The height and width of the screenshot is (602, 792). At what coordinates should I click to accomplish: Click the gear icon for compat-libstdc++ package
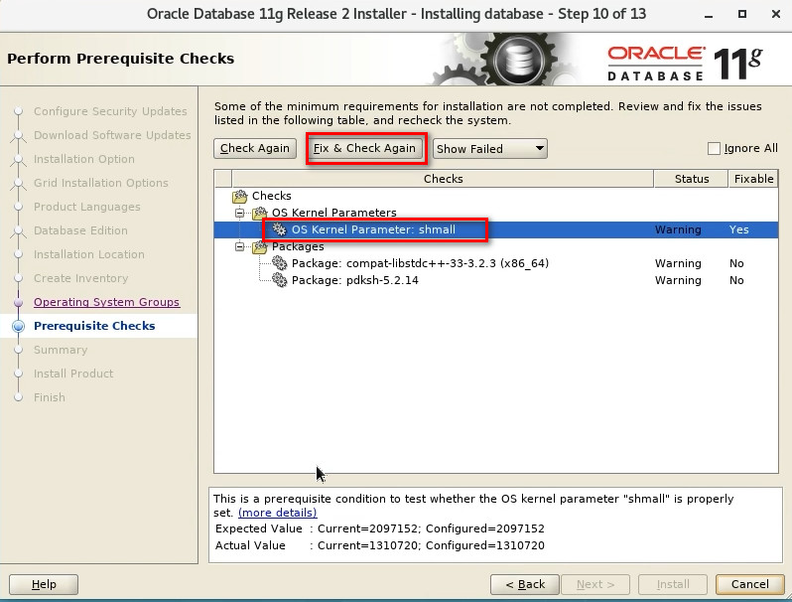click(x=280, y=263)
